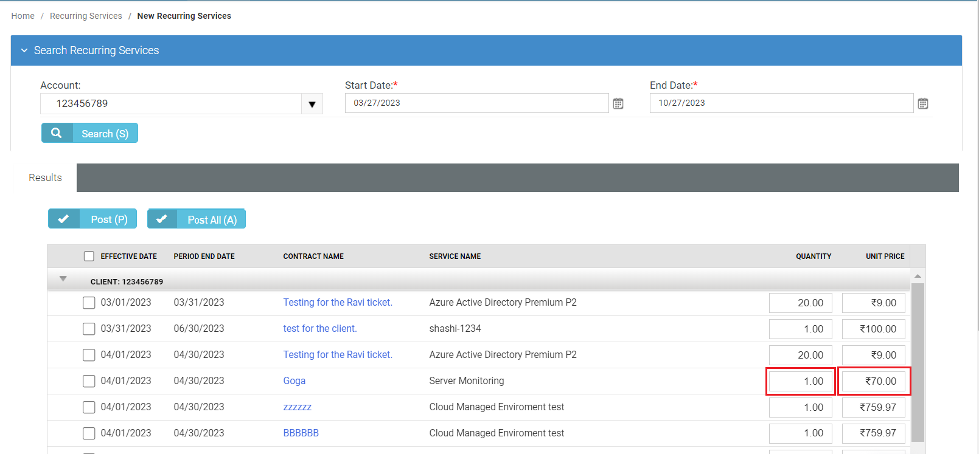Viewport: 979px width, 454px height.
Task: Click the Server Monitoring unit price field
Action: 873,382
